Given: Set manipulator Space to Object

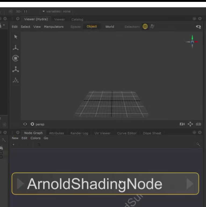Looking at the screenshot, I should (x=92, y=27).
